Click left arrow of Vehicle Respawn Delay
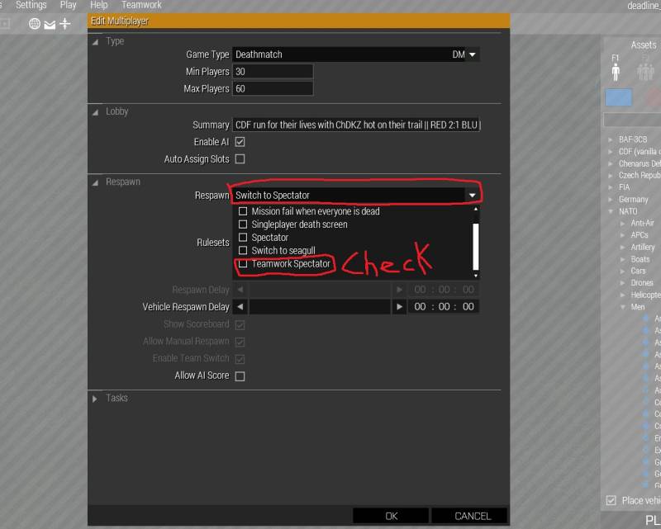 pyautogui.click(x=240, y=306)
